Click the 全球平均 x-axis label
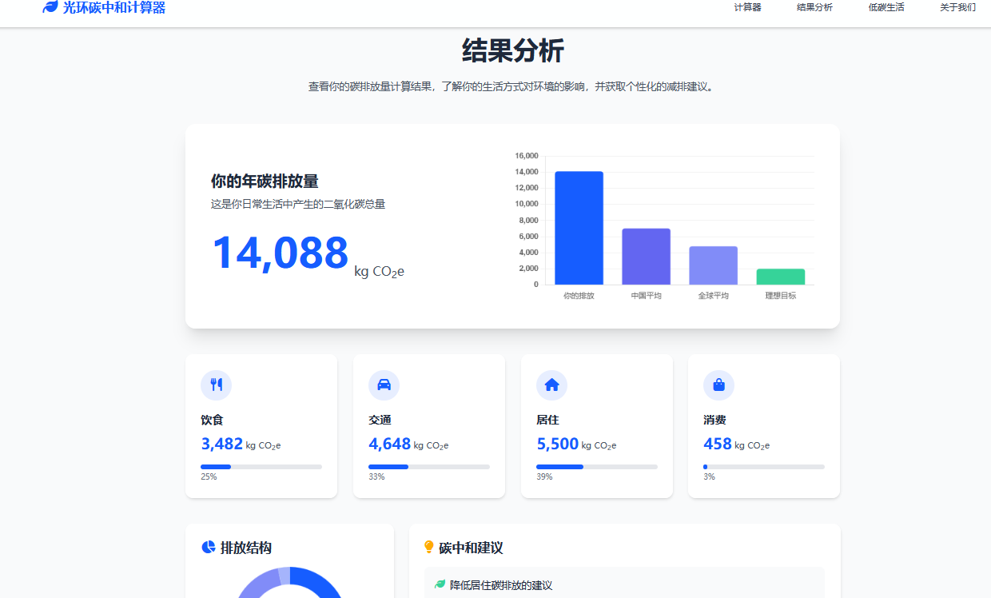The image size is (991, 598). tap(713, 296)
